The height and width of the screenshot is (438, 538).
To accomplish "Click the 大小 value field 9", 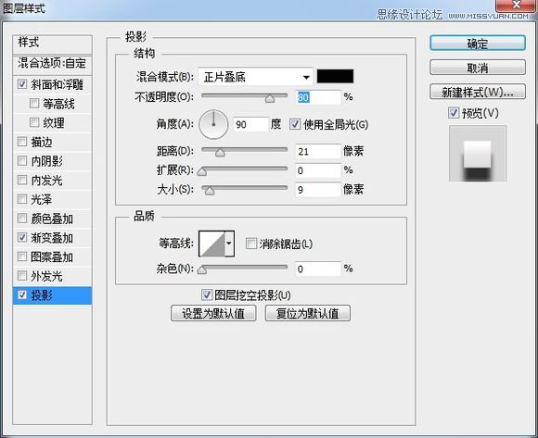I will (x=318, y=190).
